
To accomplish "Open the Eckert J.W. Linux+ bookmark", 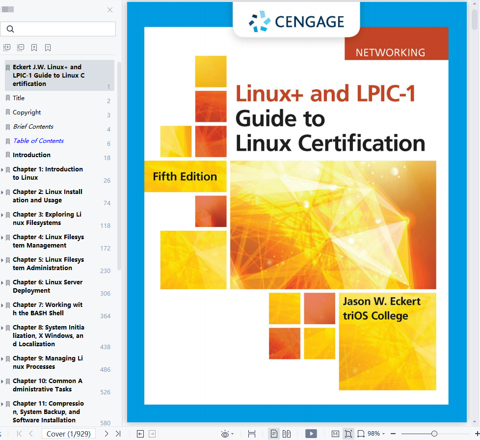I will point(59,75).
